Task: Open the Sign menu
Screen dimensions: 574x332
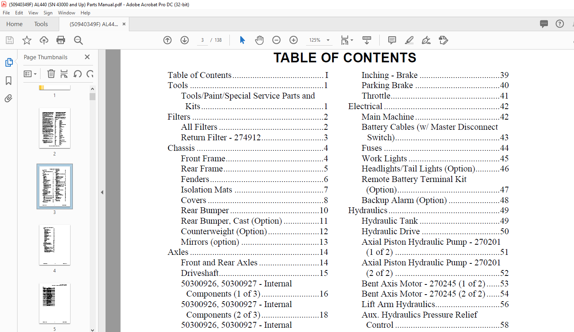Action: pos(48,13)
